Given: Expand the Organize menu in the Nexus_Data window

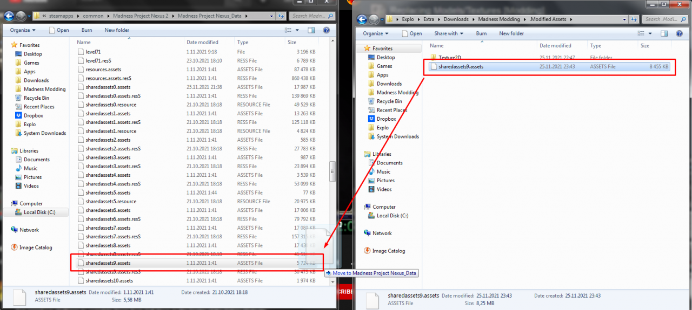Looking at the screenshot, I should (23, 30).
